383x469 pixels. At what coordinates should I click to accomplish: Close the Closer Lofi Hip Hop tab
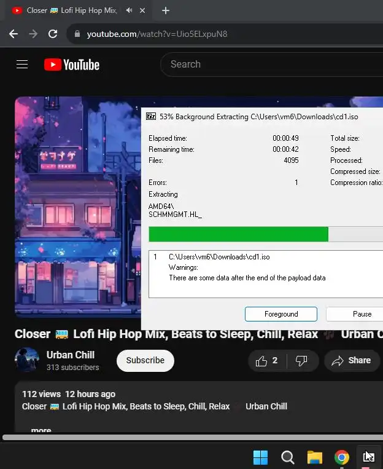click(x=142, y=10)
